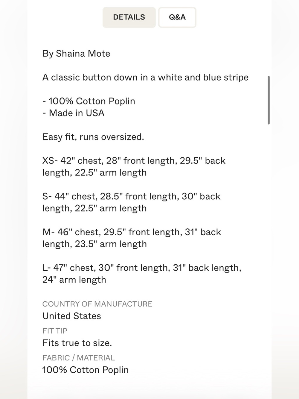
Task: Click 'Fits true to size.' text
Action: click(77, 343)
